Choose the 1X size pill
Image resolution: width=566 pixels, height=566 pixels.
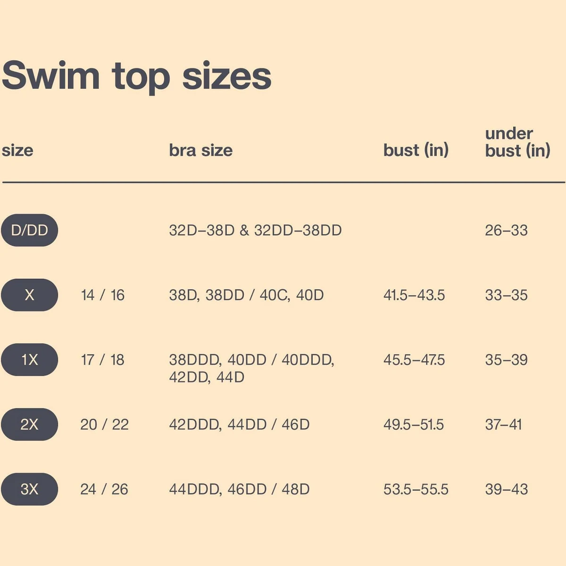29,360
